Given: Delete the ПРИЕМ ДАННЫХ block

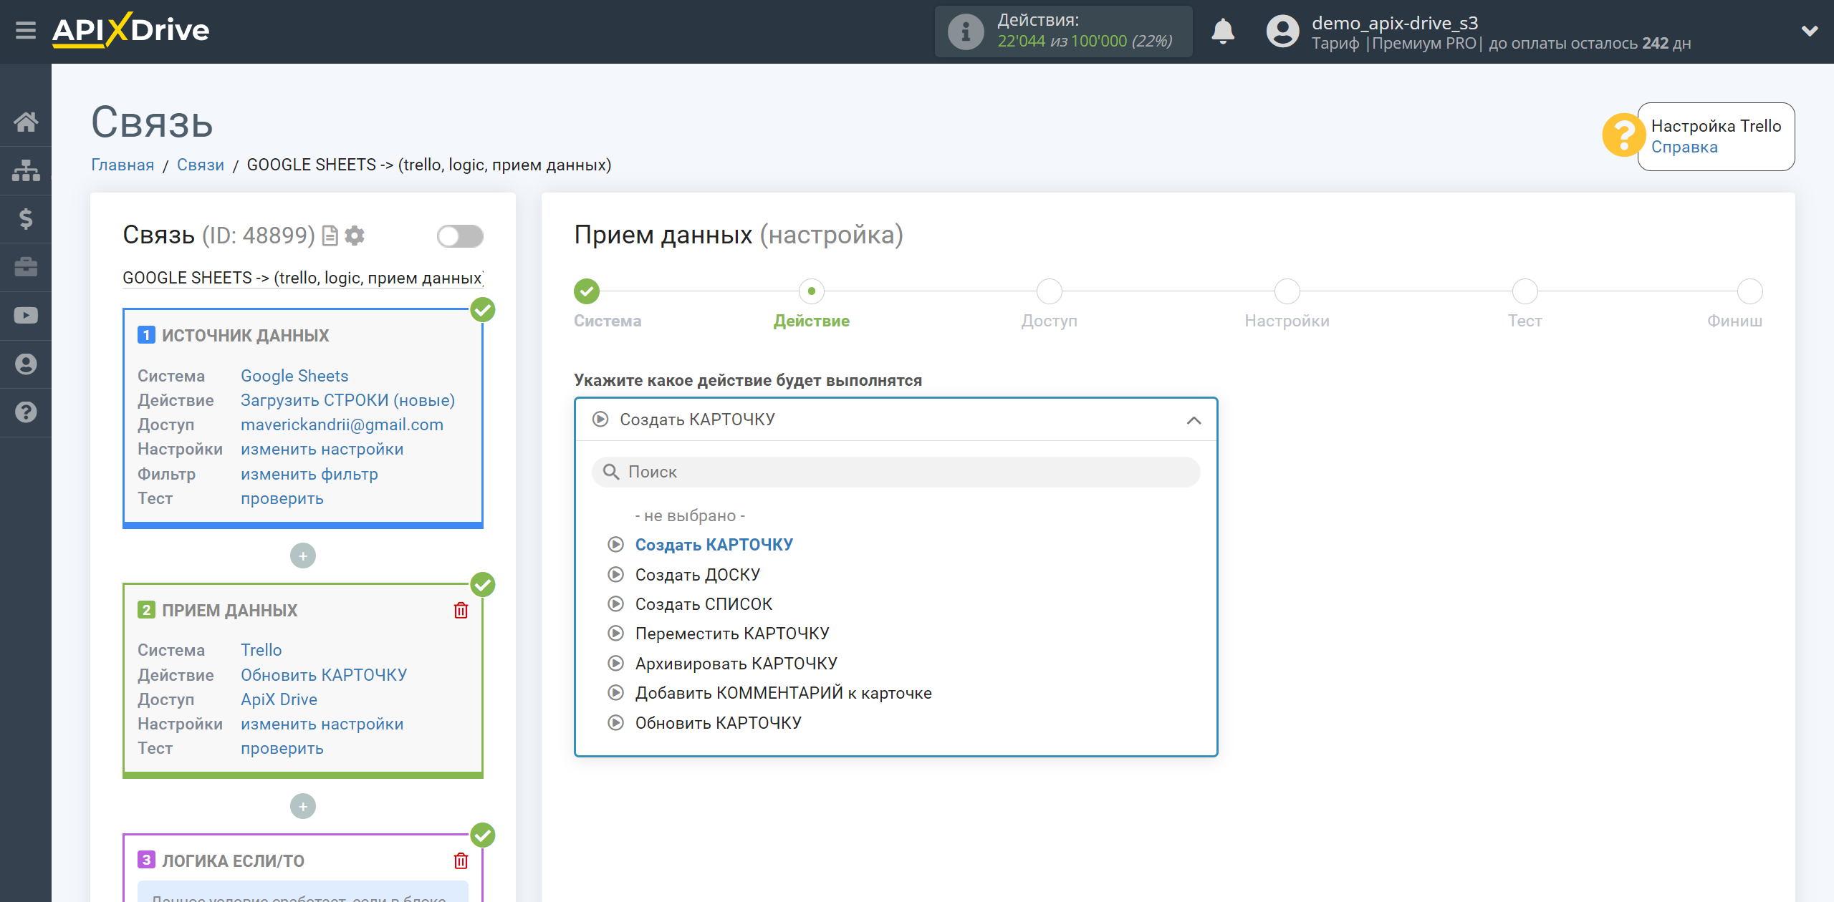Looking at the screenshot, I should coord(461,610).
